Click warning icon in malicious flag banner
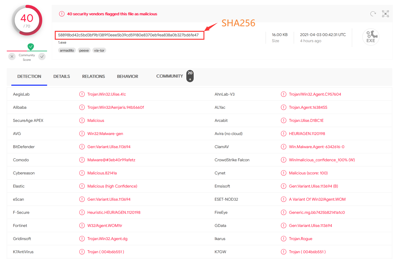 point(62,14)
